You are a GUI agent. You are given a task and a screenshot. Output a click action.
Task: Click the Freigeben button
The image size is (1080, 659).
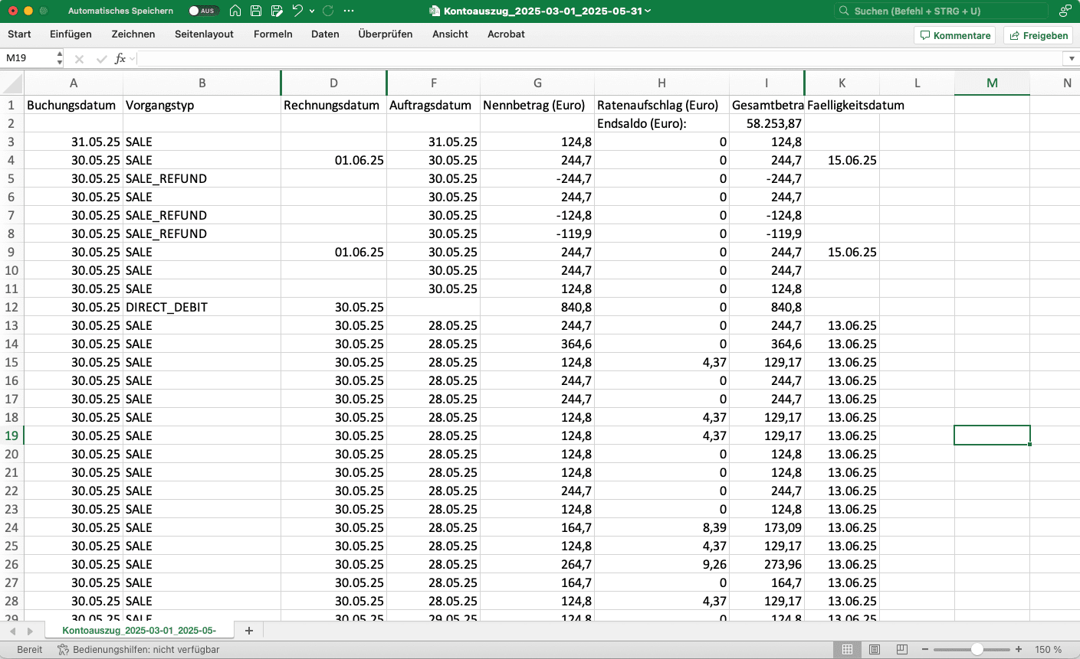point(1038,35)
